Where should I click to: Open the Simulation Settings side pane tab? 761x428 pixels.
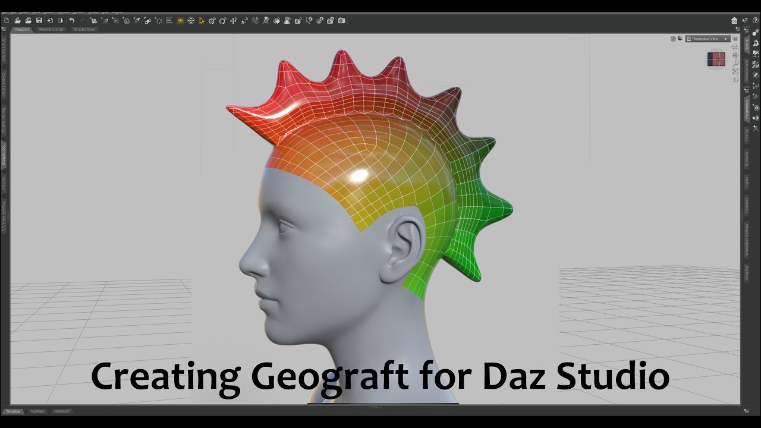(x=747, y=239)
